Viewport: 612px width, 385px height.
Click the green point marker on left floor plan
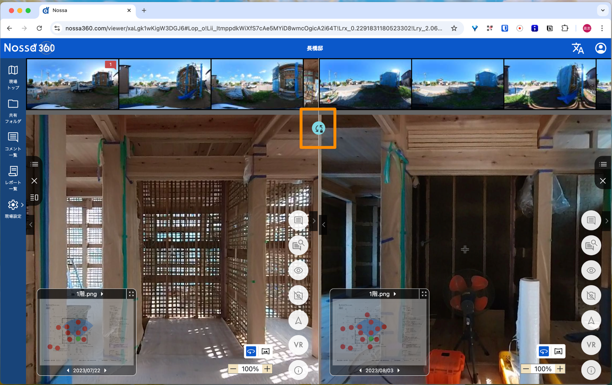(x=78, y=339)
